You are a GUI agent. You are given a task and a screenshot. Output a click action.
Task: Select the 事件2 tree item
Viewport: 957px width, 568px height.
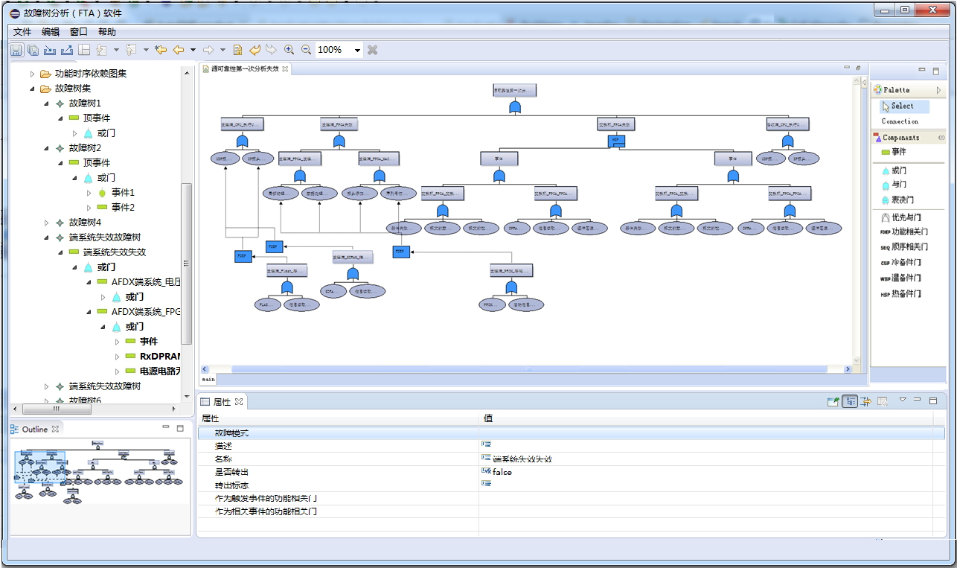click(123, 208)
